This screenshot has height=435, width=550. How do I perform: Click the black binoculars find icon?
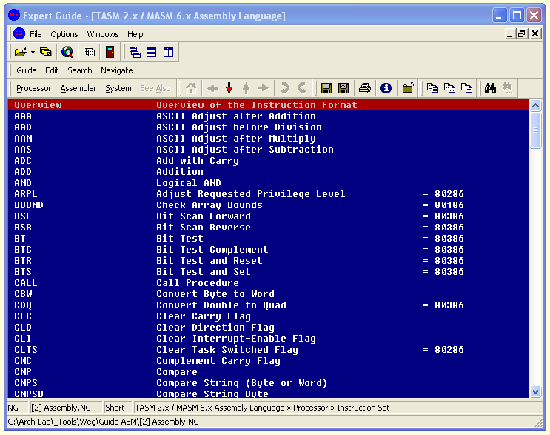coord(490,88)
